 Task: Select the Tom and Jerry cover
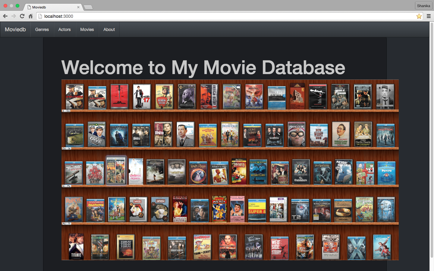tap(203, 247)
